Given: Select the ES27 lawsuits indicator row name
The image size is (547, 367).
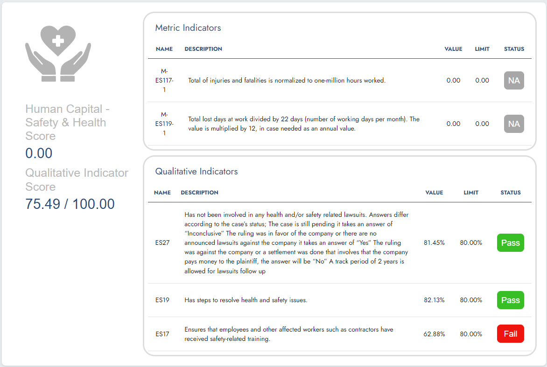Looking at the screenshot, I should (x=162, y=243).
